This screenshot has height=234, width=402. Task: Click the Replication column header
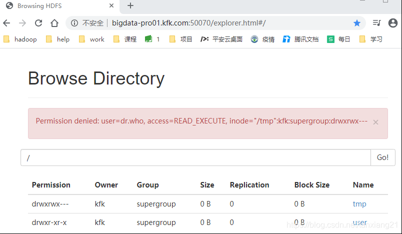(249, 185)
